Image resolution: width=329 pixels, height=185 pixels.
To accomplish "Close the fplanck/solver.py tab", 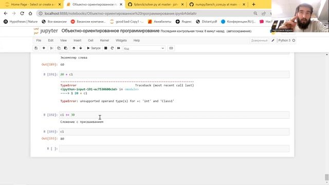I will click(182, 5).
